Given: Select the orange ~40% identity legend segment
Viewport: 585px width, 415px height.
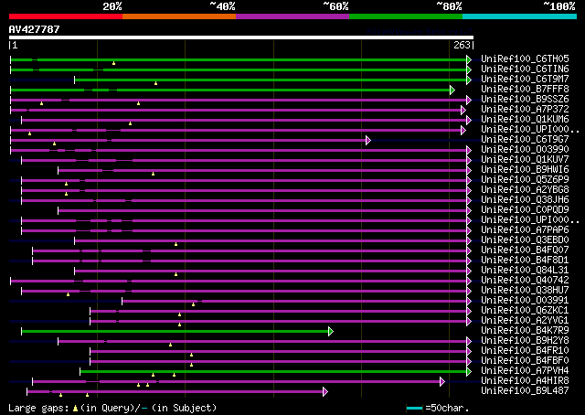Looking at the screenshot, I should point(179,16).
